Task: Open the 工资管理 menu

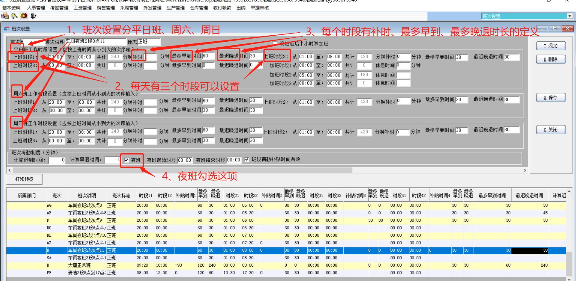Action: 82,8
